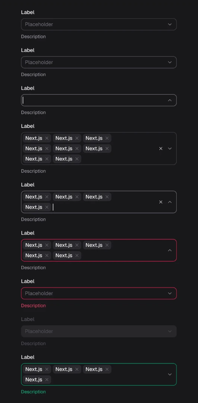Remove fifth Next.js tag in red-bordered multiselect
The width and height of the screenshot is (198, 403).
pyautogui.click(x=76, y=256)
